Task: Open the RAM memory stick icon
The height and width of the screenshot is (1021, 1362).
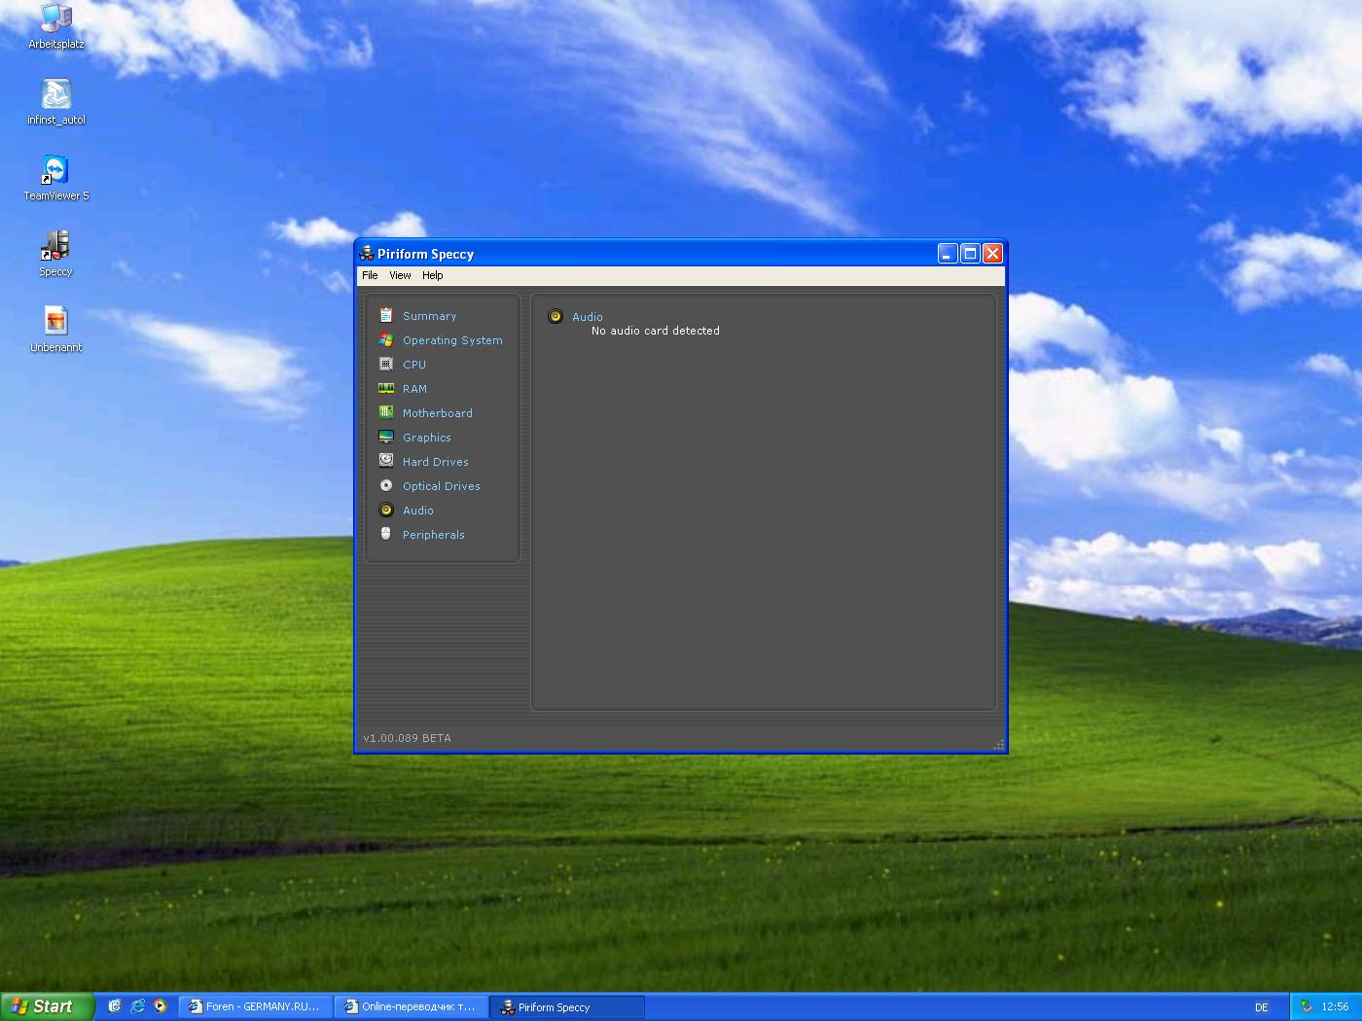Action: point(386,388)
